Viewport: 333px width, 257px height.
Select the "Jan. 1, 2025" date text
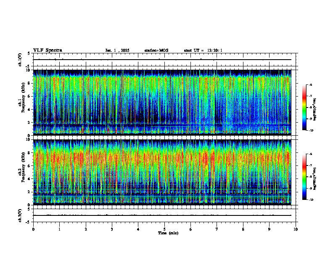tap(117, 50)
